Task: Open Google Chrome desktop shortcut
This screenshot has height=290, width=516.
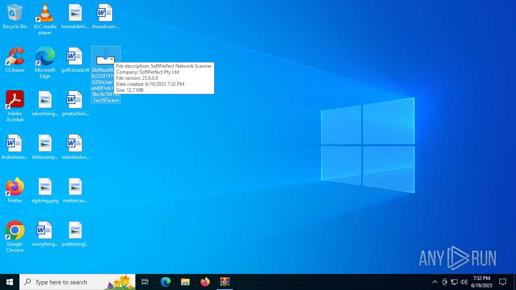Action: pyautogui.click(x=15, y=237)
